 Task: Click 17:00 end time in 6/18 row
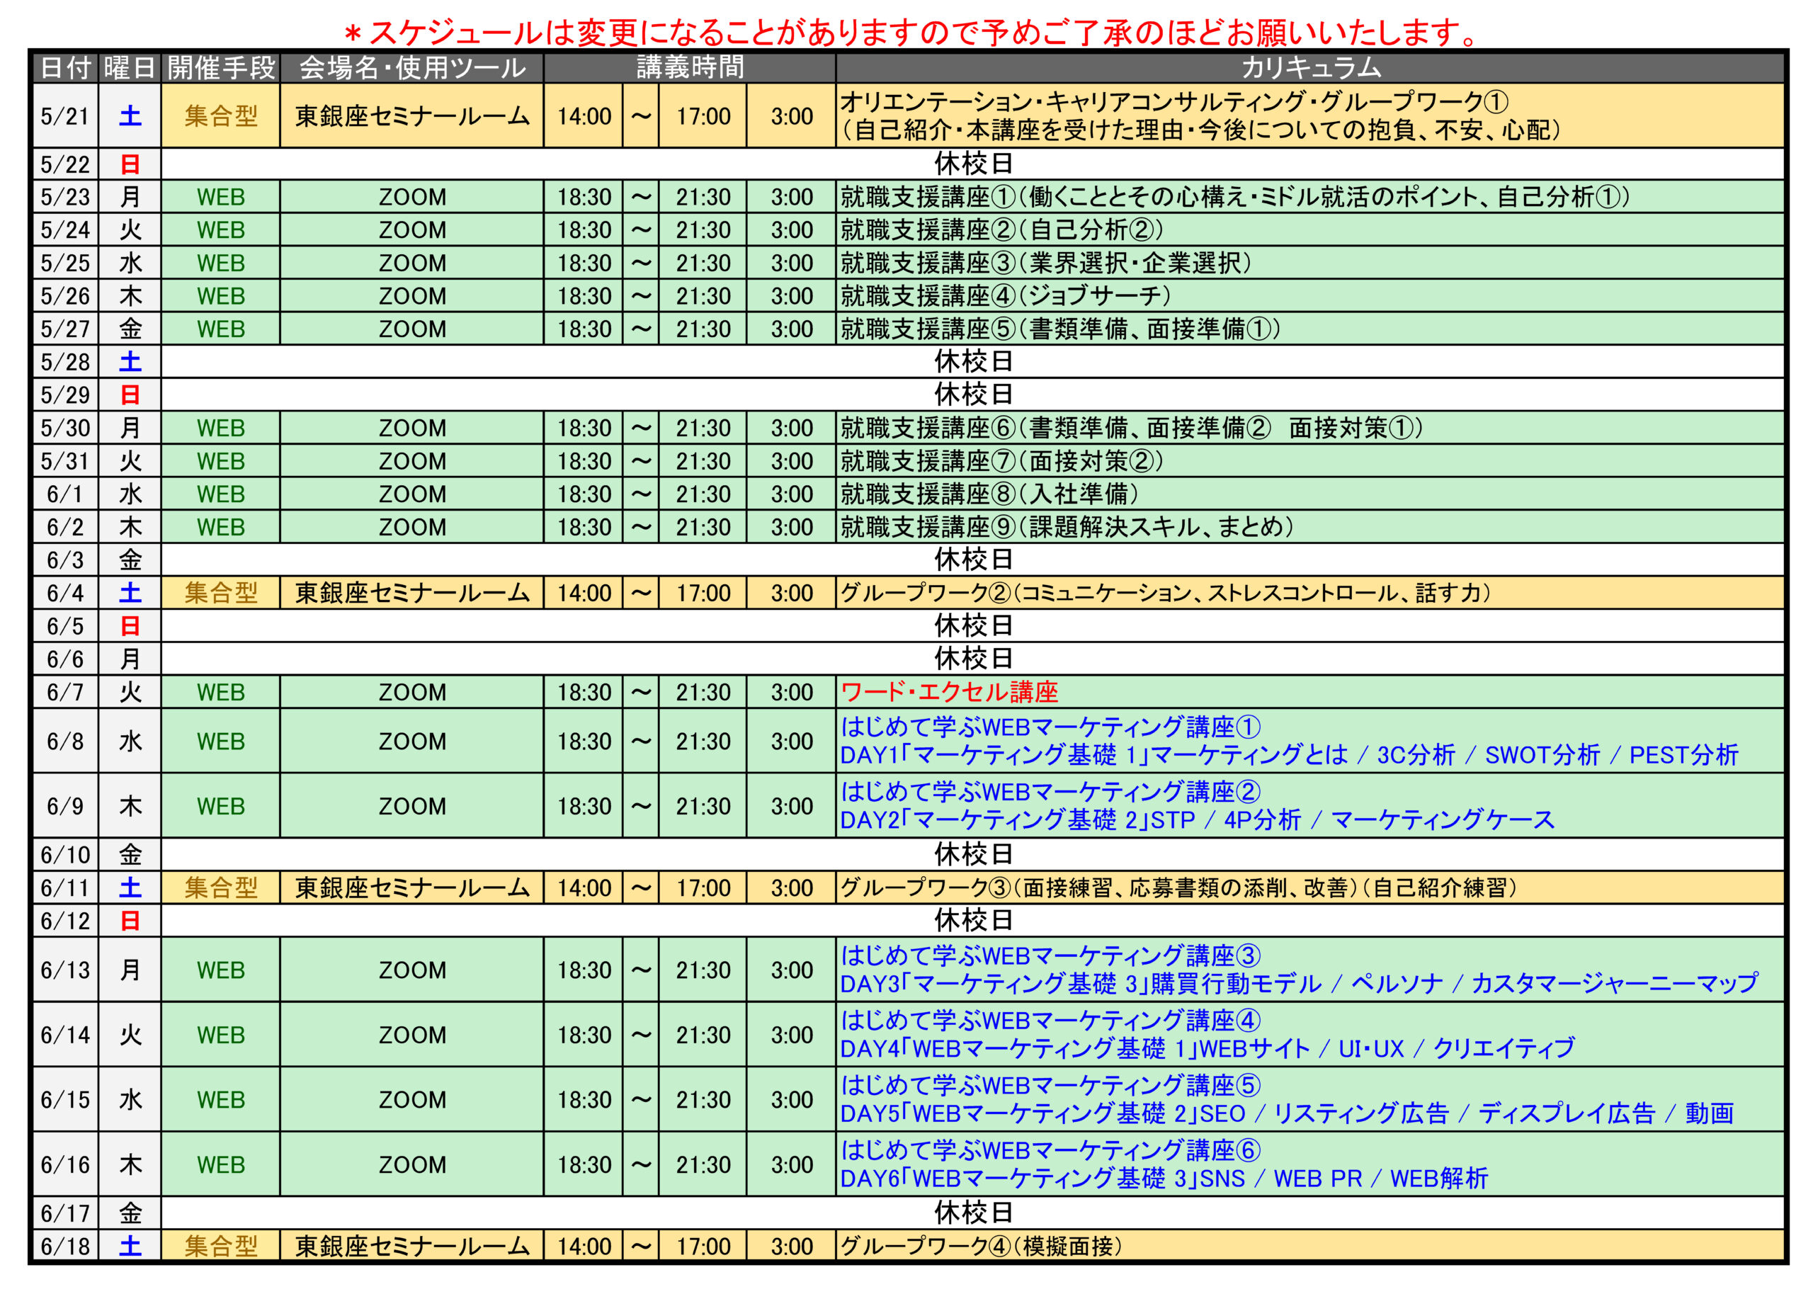point(703,1247)
